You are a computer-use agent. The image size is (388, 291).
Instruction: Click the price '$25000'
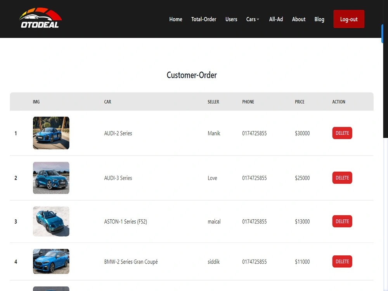(302, 178)
